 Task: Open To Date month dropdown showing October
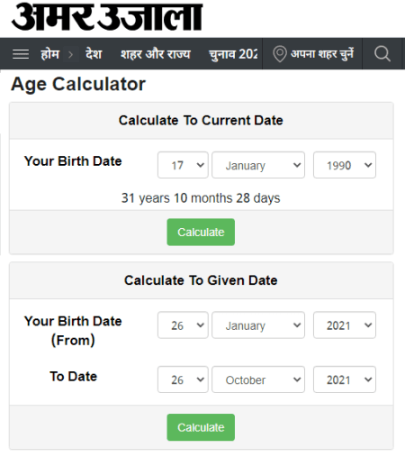tap(258, 379)
